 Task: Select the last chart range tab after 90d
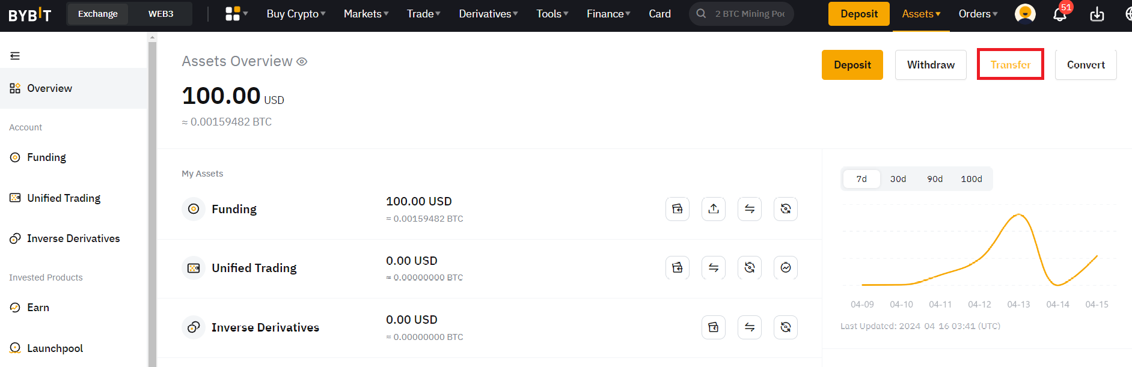[971, 179]
